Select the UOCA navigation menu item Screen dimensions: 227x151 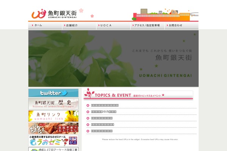113,25
